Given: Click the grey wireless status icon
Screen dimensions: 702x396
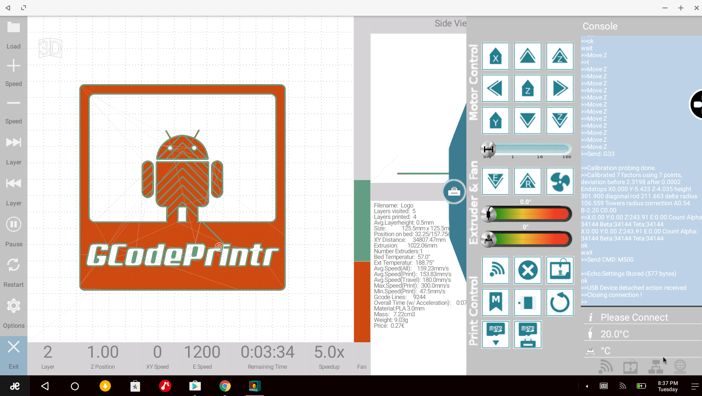Looking at the screenshot, I should tap(606, 366).
